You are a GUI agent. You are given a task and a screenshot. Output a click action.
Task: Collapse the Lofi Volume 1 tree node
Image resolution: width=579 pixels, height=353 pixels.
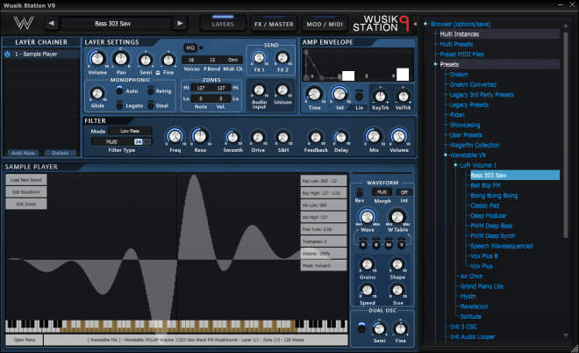(x=455, y=165)
